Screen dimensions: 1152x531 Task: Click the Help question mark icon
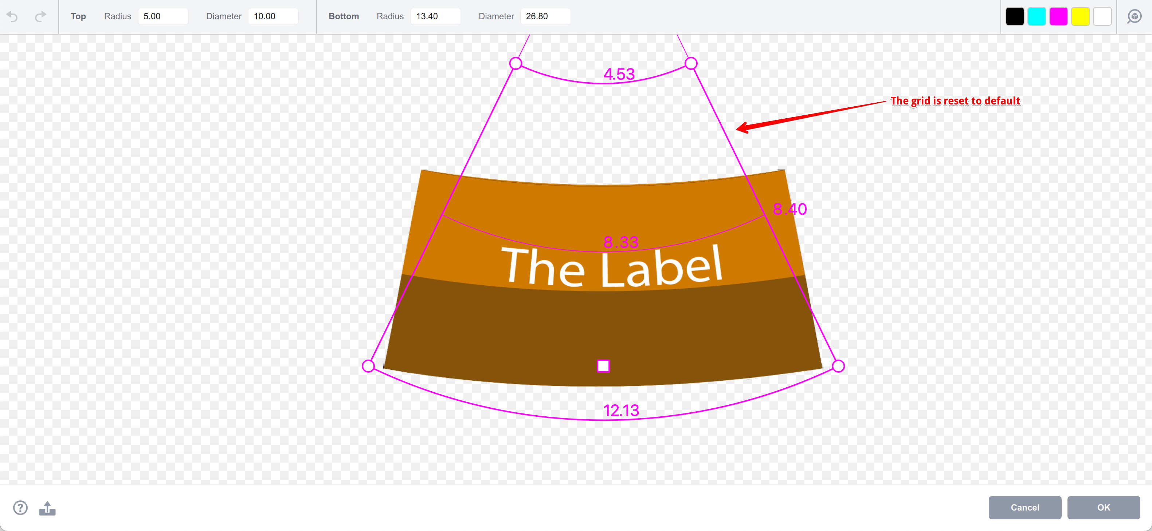(x=20, y=508)
